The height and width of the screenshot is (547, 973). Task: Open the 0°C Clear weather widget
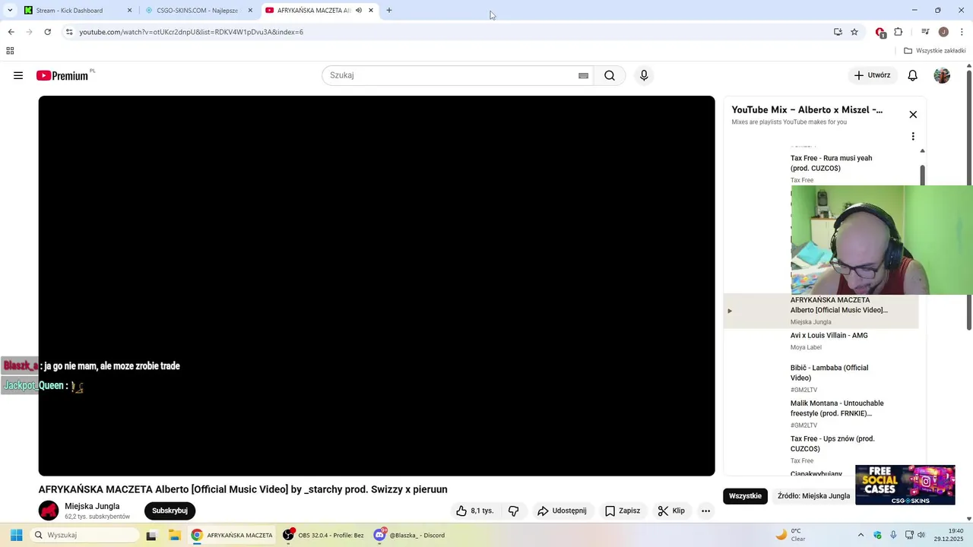[x=791, y=535]
